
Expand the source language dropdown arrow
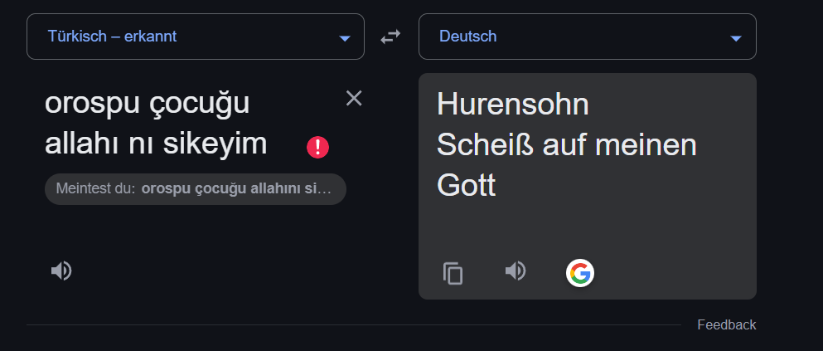tap(345, 38)
